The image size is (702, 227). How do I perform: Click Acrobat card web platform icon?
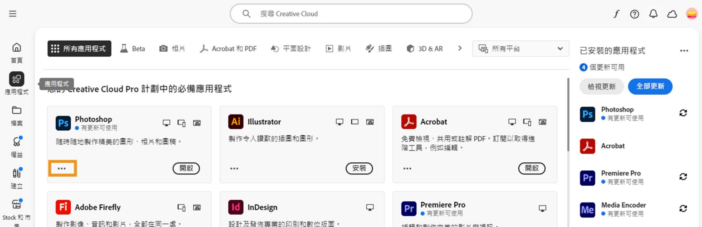543,122
